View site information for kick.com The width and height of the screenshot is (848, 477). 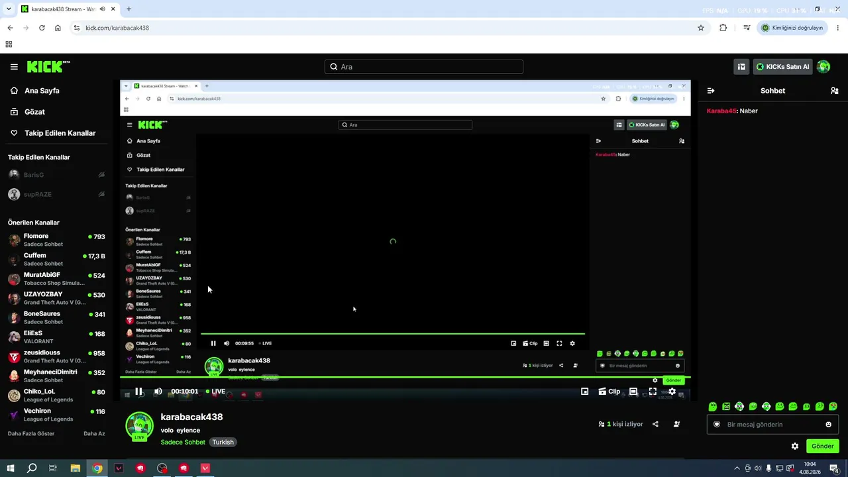(x=77, y=28)
